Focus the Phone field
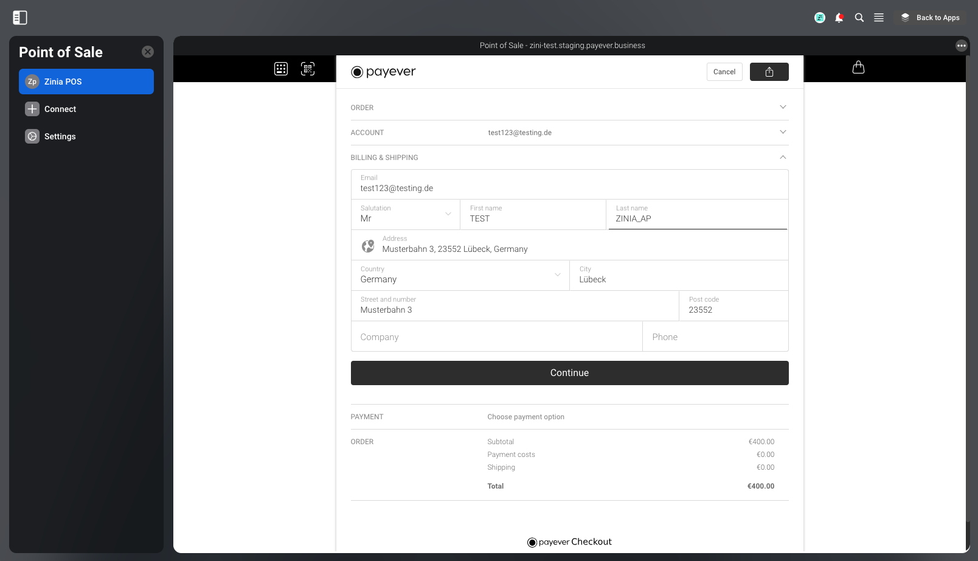The image size is (978, 561). pyautogui.click(x=716, y=336)
